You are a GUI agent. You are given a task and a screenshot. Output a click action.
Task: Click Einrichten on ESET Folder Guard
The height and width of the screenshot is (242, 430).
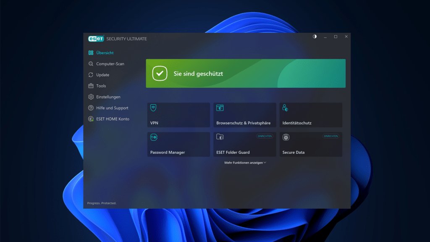[265, 136]
